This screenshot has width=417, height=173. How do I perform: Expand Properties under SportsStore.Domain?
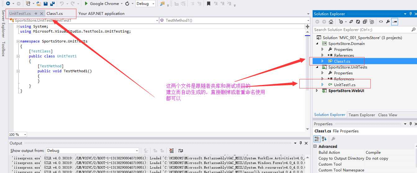pyautogui.click(x=322, y=50)
